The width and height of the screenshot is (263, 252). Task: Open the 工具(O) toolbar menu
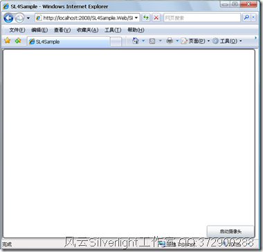[x=227, y=41]
